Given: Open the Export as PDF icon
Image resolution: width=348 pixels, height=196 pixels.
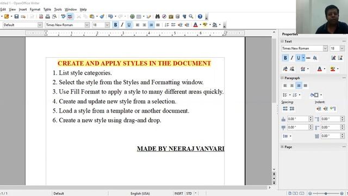Looking at the screenshot, I should (x=41, y=16).
